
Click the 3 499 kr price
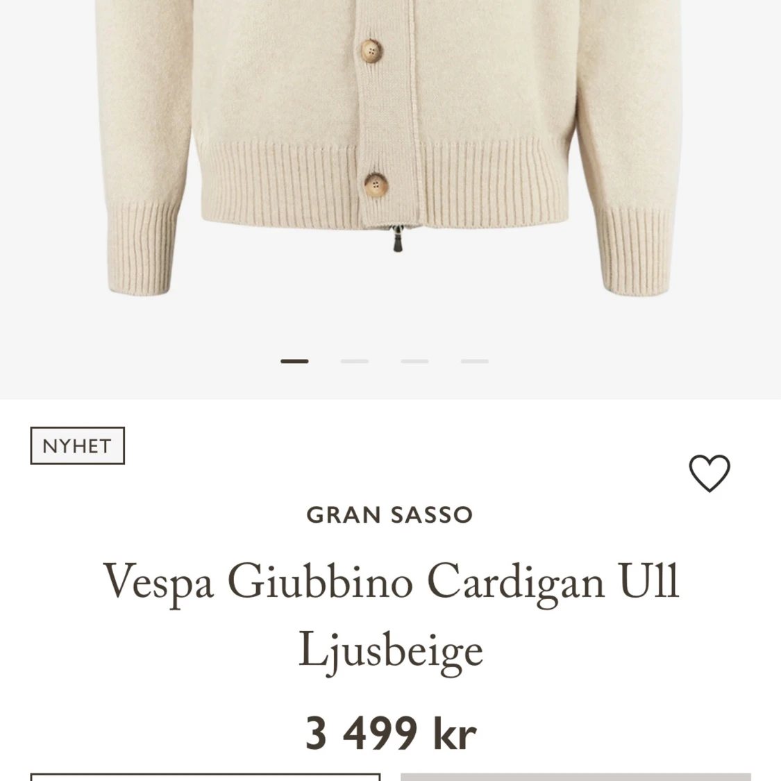[391, 732]
